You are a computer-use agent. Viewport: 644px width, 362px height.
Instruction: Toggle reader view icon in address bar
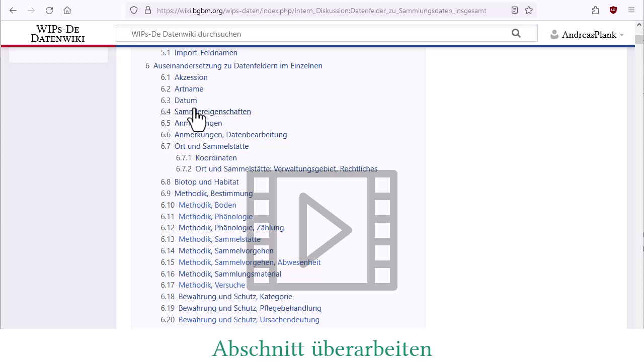pyautogui.click(x=514, y=10)
